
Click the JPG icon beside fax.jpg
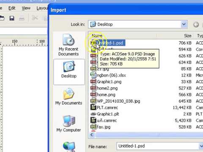[93, 127]
